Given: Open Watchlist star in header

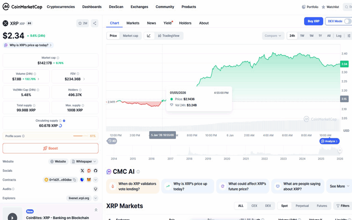Looking at the screenshot, I should point(323,7).
